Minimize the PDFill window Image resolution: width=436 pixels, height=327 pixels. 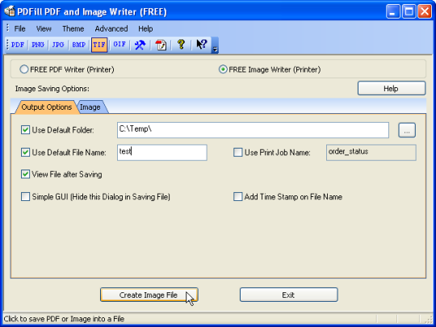393,11
